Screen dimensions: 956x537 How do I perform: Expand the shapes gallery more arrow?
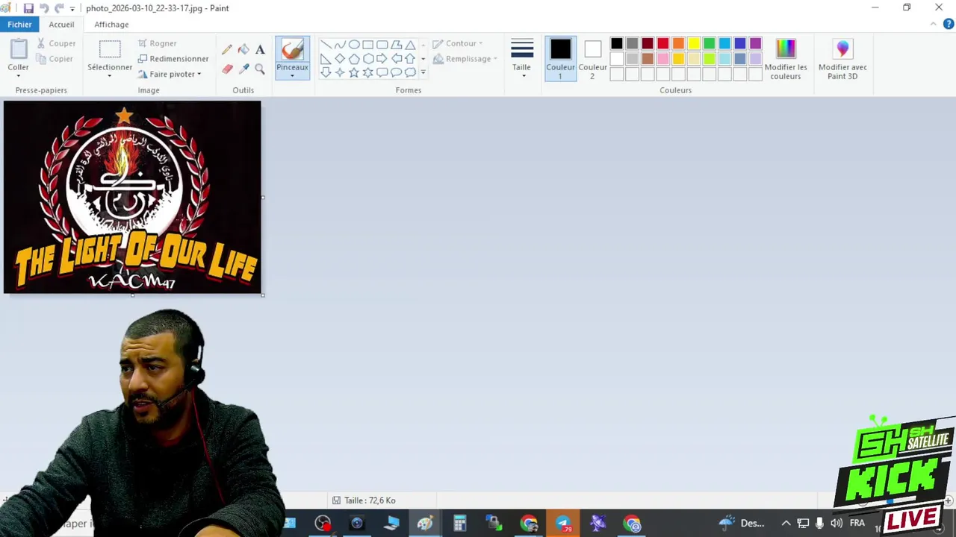pyautogui.click(x=423, y=72)
